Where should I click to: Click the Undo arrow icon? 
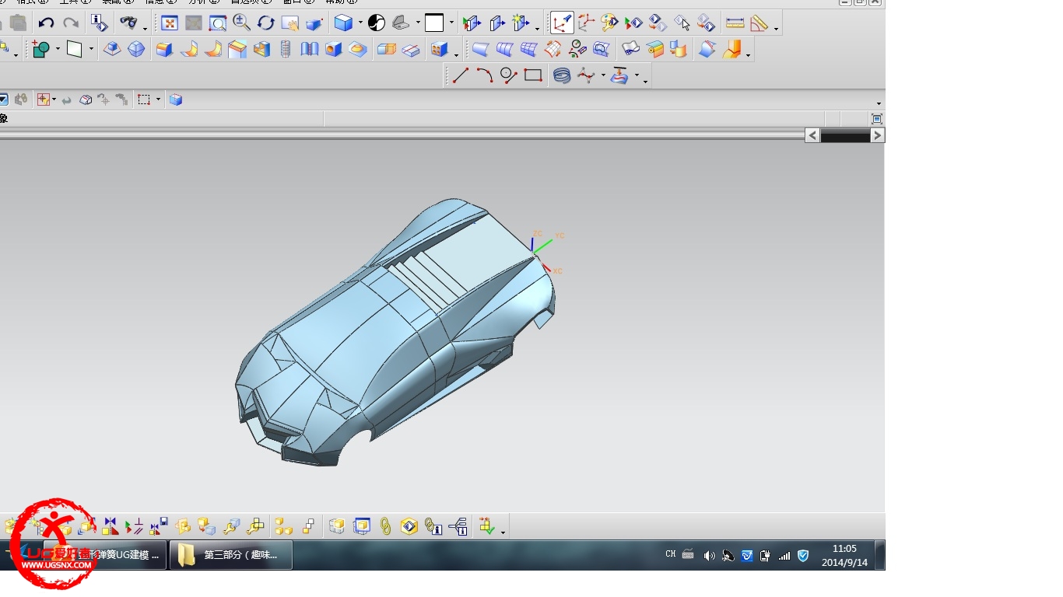tap(46, 23)
